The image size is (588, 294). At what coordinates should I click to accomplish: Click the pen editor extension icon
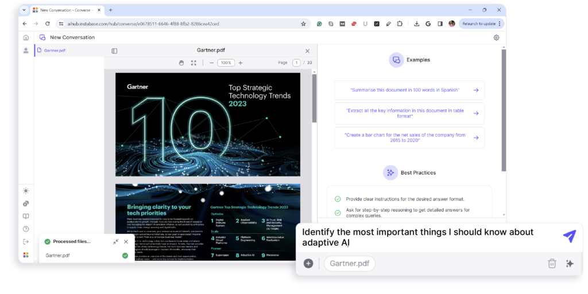click(x=388, y=23)
